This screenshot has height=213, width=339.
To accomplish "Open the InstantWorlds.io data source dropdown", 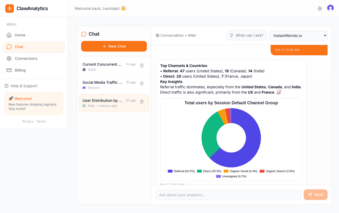I will tap(298, 35).
